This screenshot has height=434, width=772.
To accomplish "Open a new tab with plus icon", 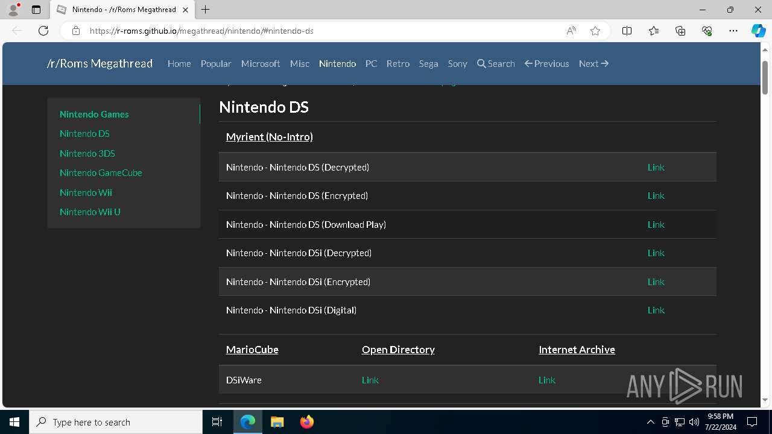I will [x=206, y=10].
